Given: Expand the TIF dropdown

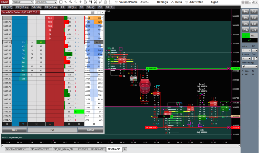Looking at the screenshot, I should click(x=255, y=50).
